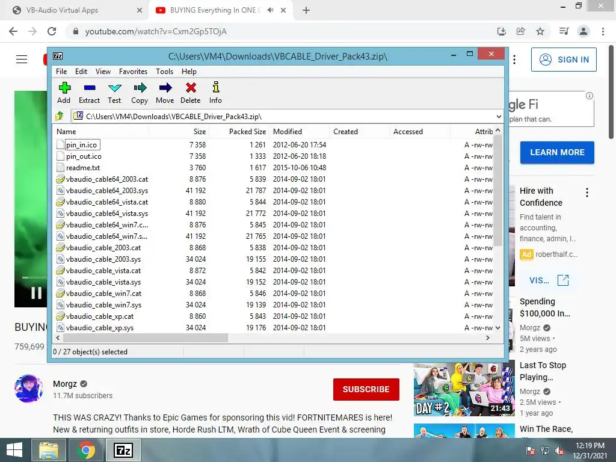
Task: Click the Chrome profile avatar icon
Action: 584,31
